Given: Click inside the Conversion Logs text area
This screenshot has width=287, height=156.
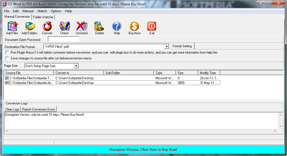Looking at the screenshot, I should point(141,120).
